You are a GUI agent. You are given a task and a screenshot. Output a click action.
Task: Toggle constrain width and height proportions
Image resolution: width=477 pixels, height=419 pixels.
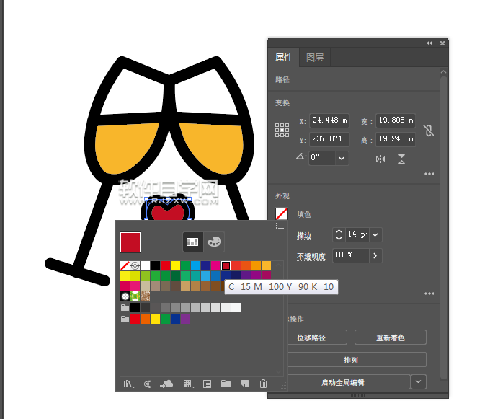429,131
